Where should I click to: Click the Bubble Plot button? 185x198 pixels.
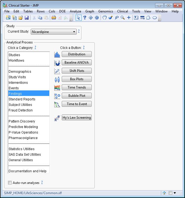[x=77, y=96]
